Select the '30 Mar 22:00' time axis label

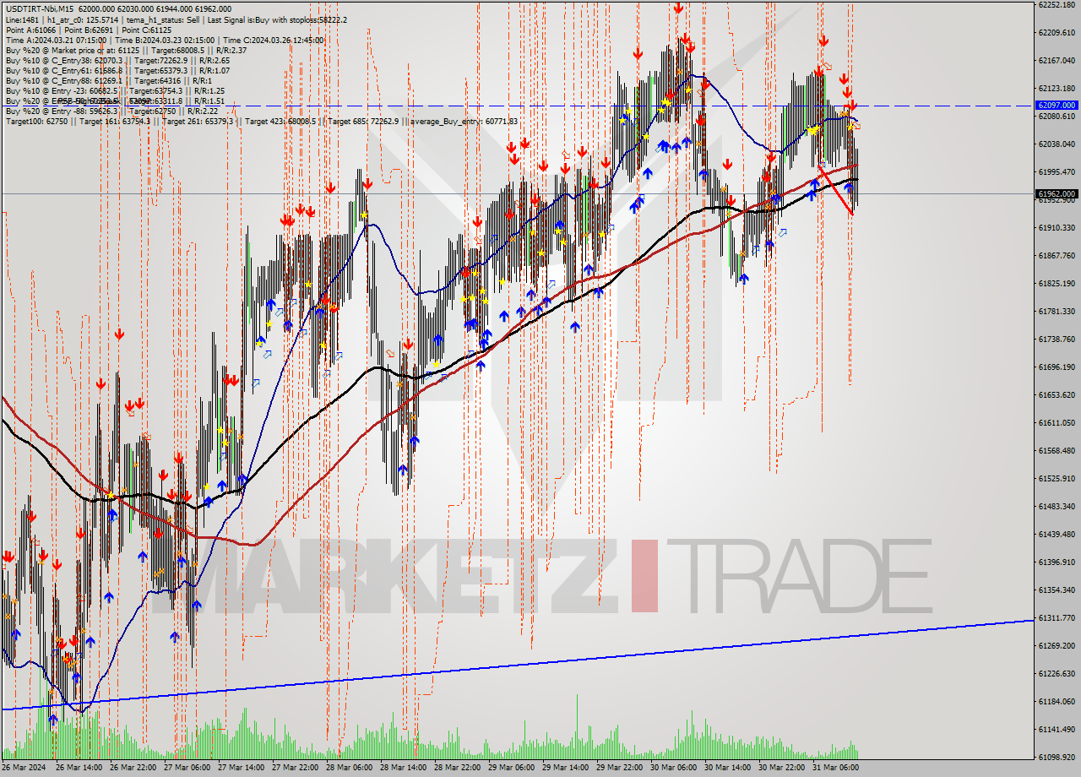click(x=782, y=769)
